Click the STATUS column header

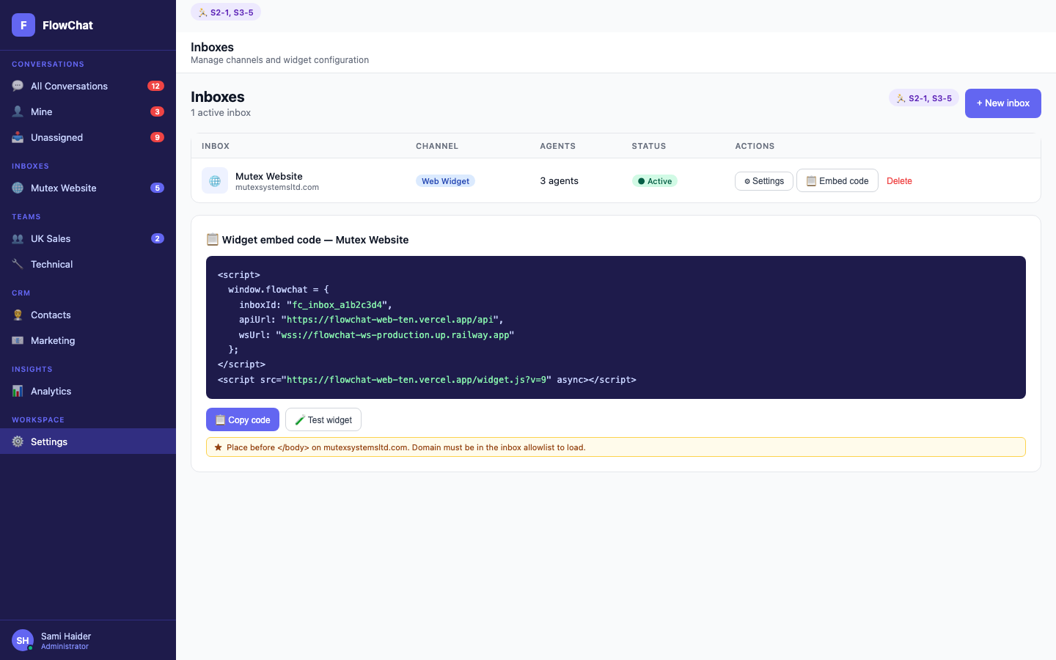point(649,146)
